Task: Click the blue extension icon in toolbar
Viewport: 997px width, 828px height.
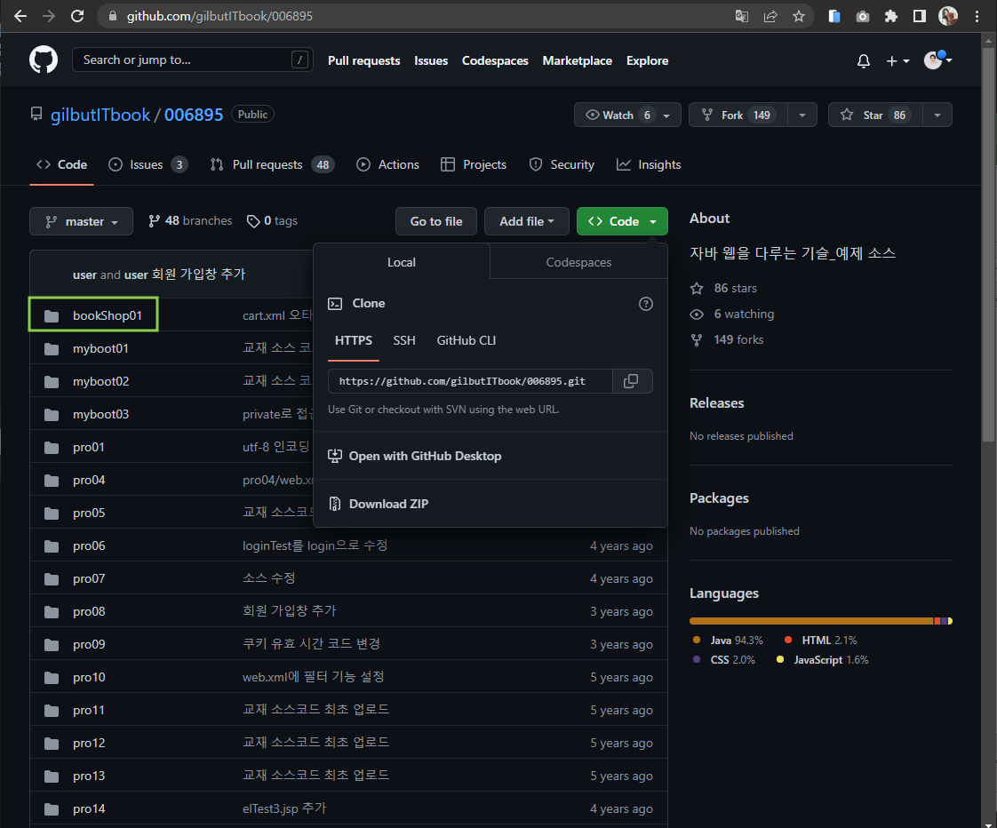Action: click(834, 16)
